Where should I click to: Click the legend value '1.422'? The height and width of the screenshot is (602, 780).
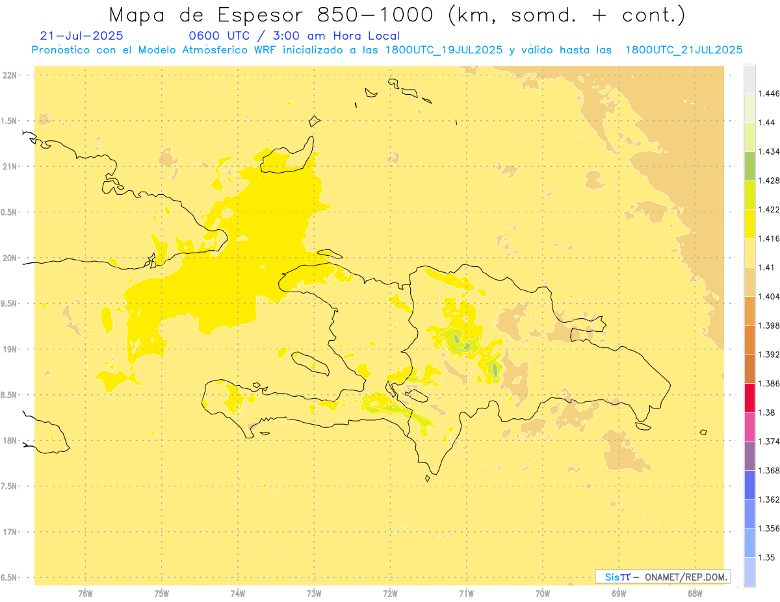pos(768,210)
